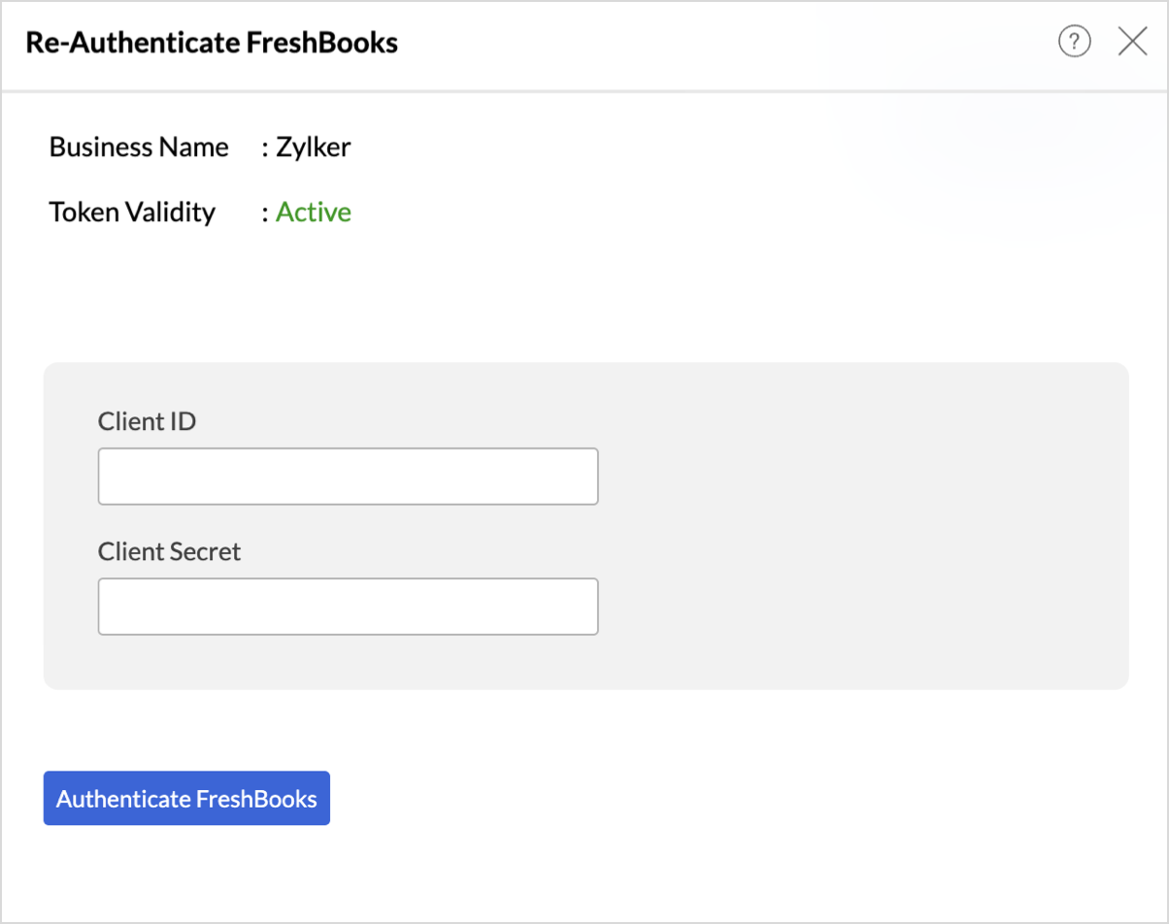Click the Business Name label

[139, 148]
